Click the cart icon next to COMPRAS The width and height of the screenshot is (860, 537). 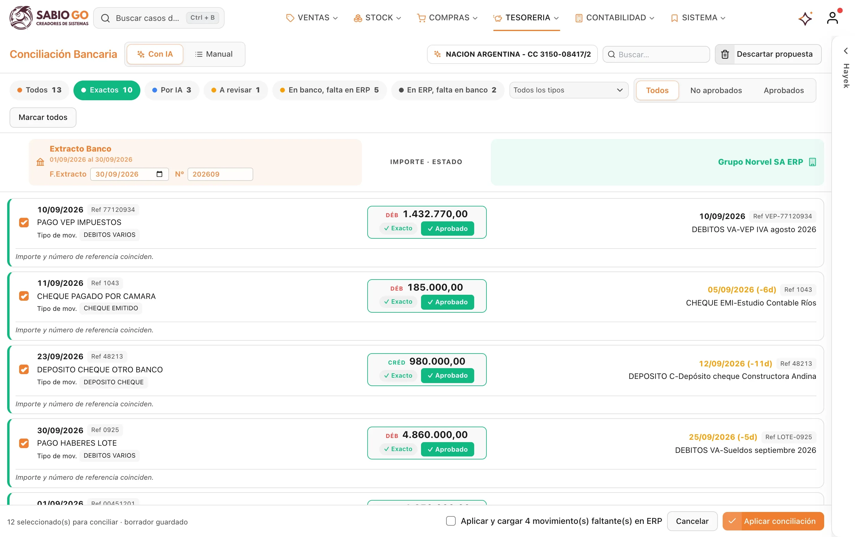421,18
